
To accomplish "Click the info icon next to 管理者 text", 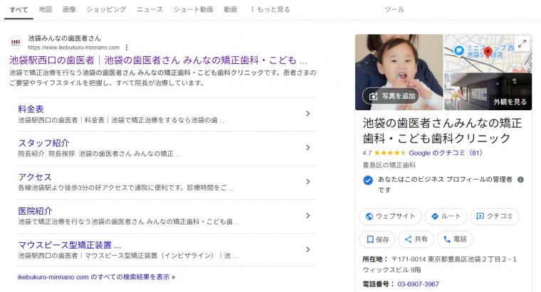I will (520, 180).
